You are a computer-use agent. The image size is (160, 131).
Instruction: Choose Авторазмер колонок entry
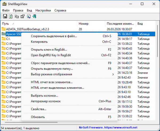pyautogui.click(x=69, y=101)
